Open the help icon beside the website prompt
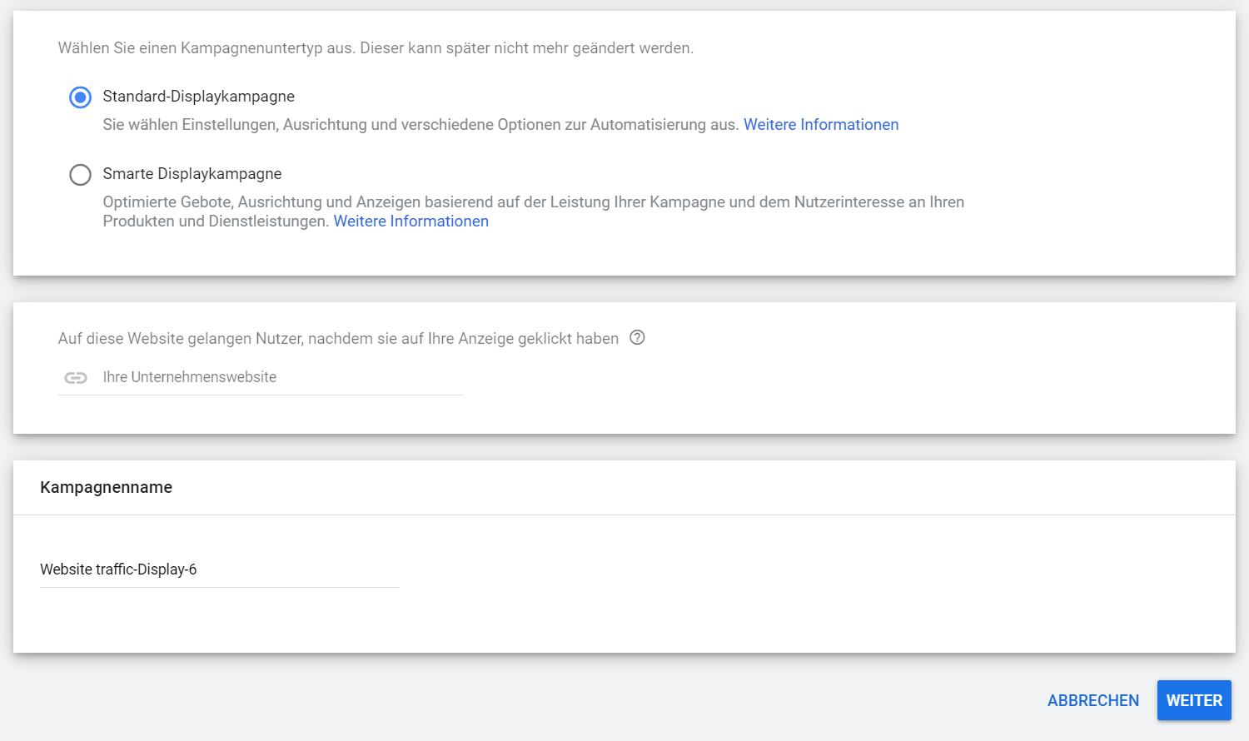This screenshot has width=1249, height=741. tap(637, 337)
